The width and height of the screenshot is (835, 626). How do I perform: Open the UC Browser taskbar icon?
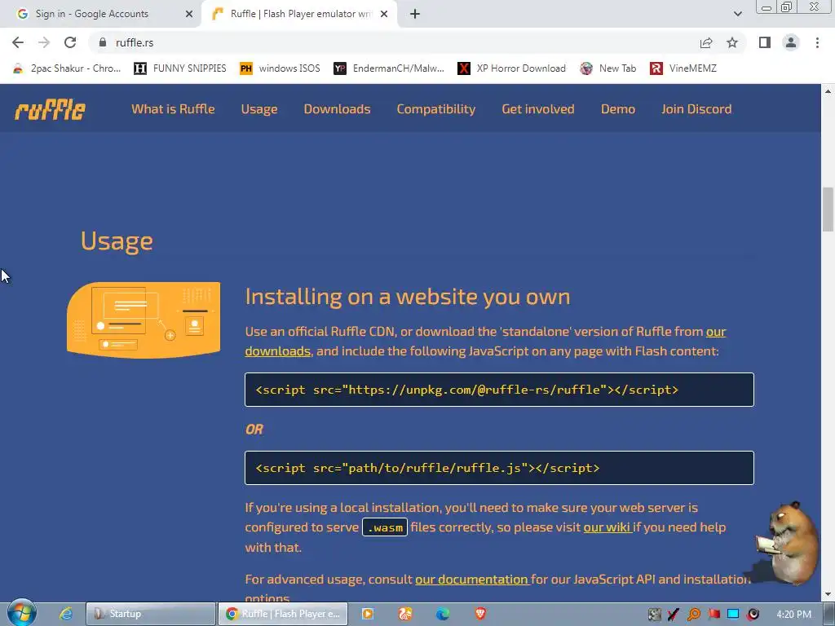[x=405, y=614]
